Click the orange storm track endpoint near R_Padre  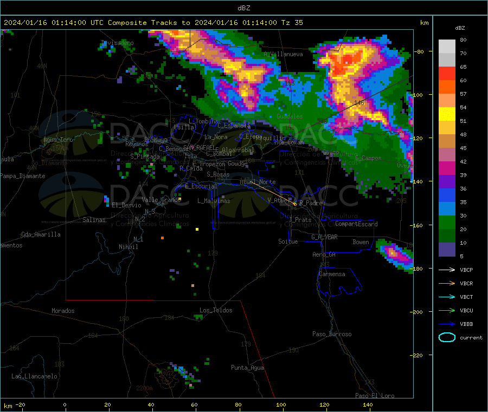(x=295, y=204)
